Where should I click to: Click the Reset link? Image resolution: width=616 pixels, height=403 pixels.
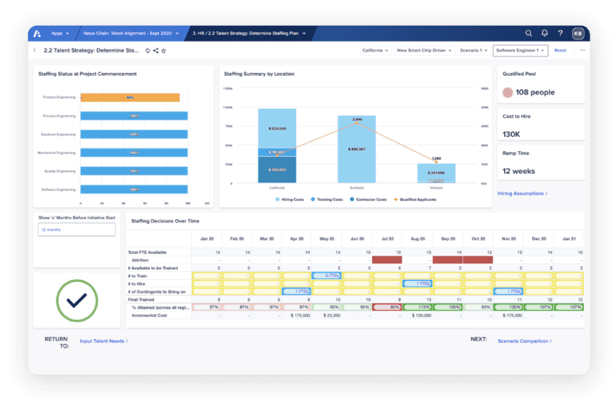(560, 51)
